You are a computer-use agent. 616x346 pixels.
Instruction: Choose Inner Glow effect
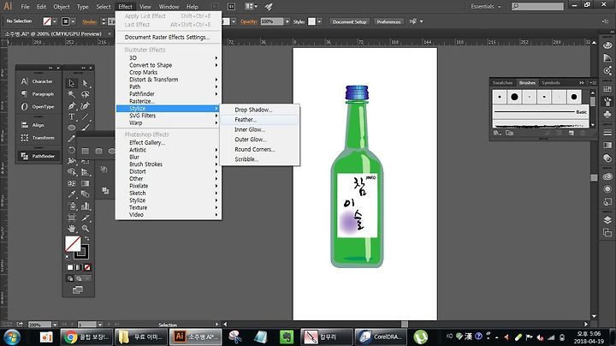[260, 129]
